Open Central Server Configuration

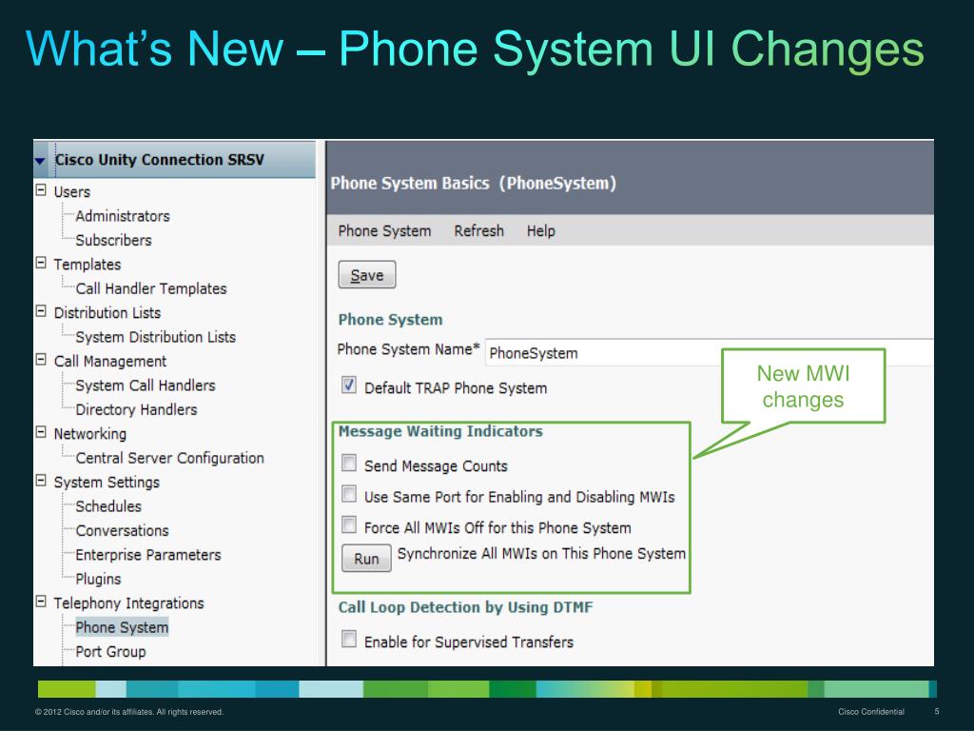(169, 459)
